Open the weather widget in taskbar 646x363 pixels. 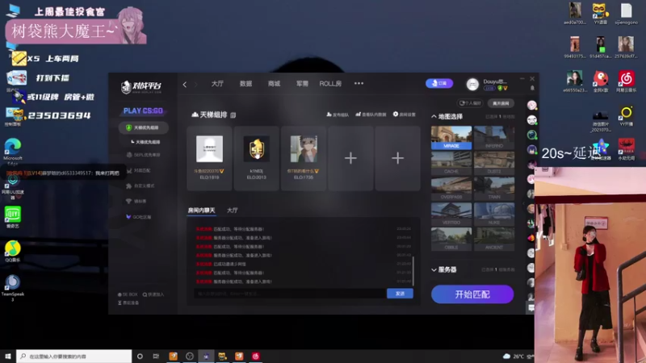[x=518, y=356]
